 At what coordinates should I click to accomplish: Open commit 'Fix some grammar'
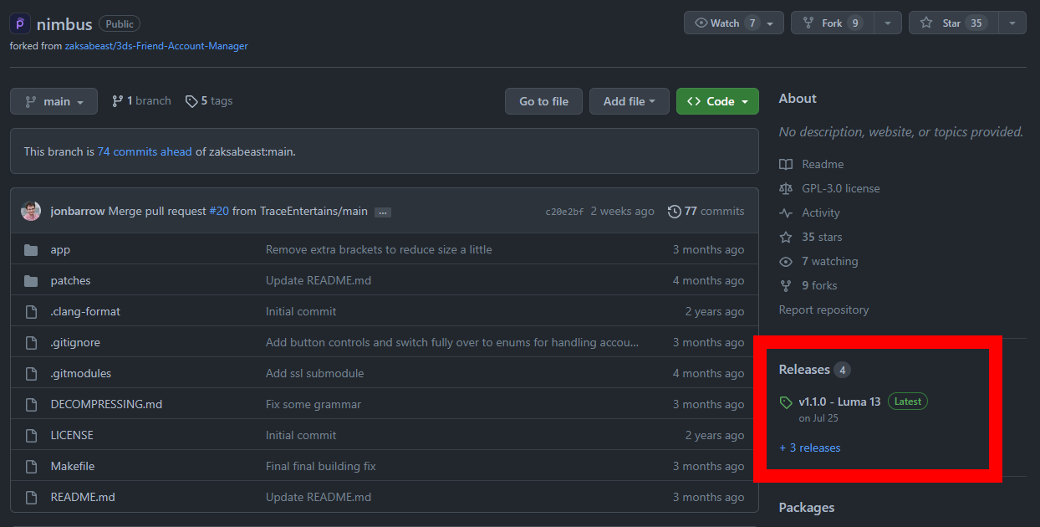pyautogui.click(x=314, y=404)
